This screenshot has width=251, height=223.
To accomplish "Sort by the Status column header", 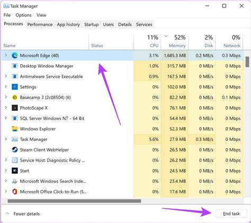I will coord(111,42).
